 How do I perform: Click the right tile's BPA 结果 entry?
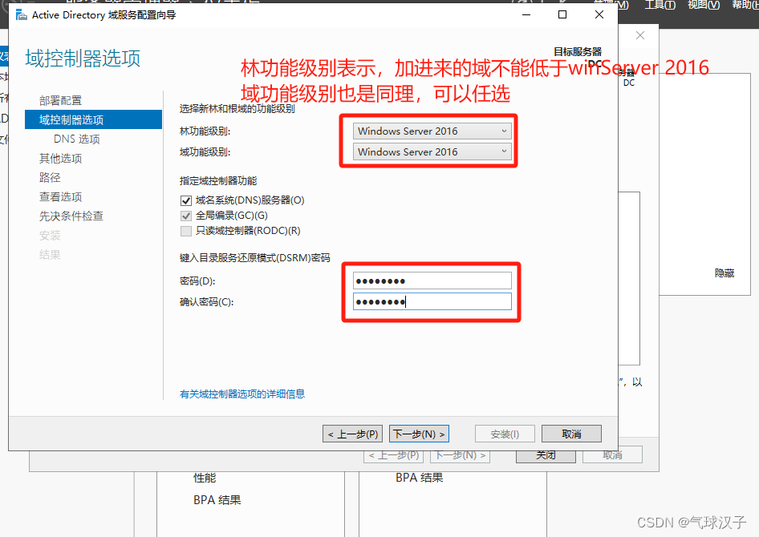click(x=419, y=478)
